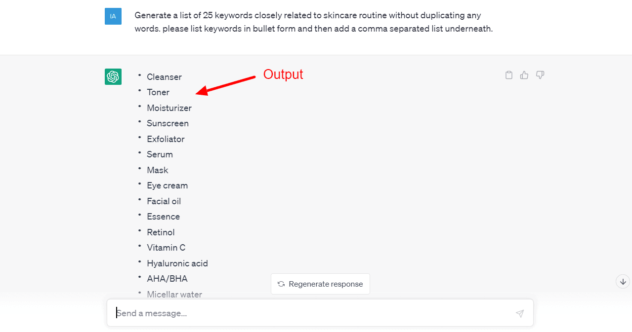Click the thumbs down icon
The height and width of the screenshot is (332, 632).
coord(540,75)
